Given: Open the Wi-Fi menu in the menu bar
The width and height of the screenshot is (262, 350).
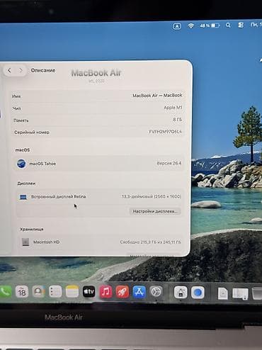Looking at the screenshot, I should [190, 26].
